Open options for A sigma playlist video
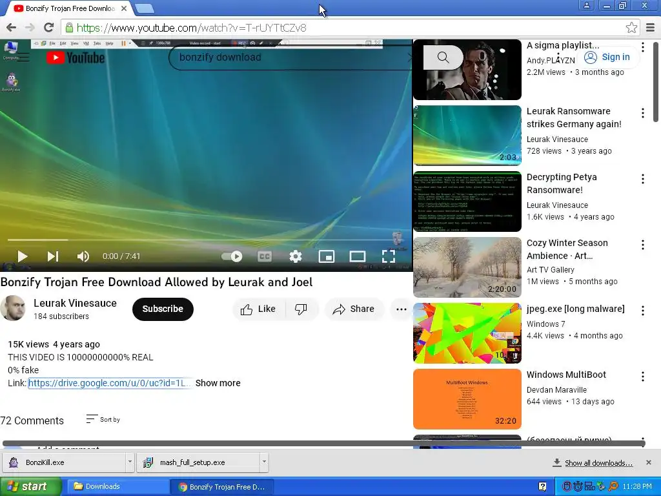This screenshot has width=661, height=496. [x=642, y=46]
